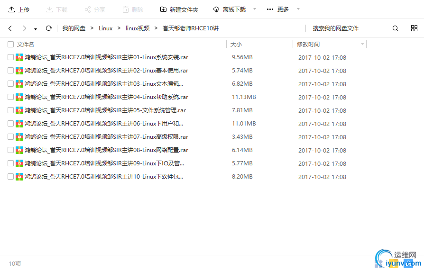Switch to grid view icon

point(414,28)
